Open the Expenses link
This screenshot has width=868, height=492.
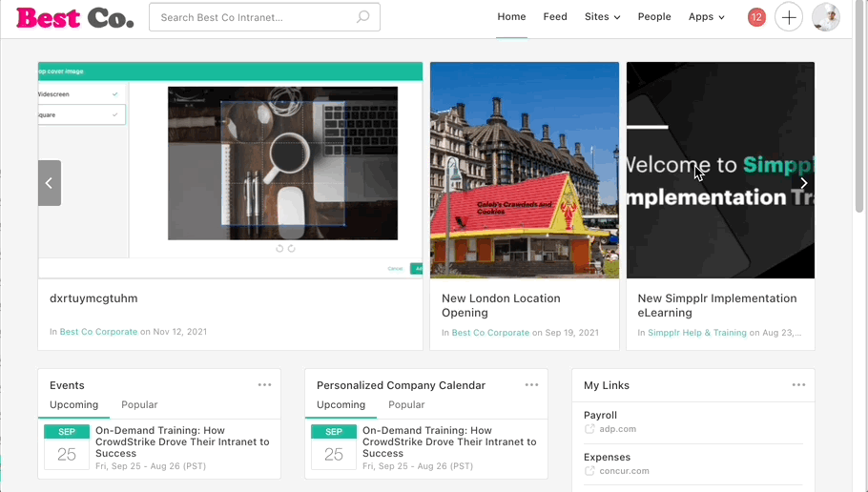point(607,457)
